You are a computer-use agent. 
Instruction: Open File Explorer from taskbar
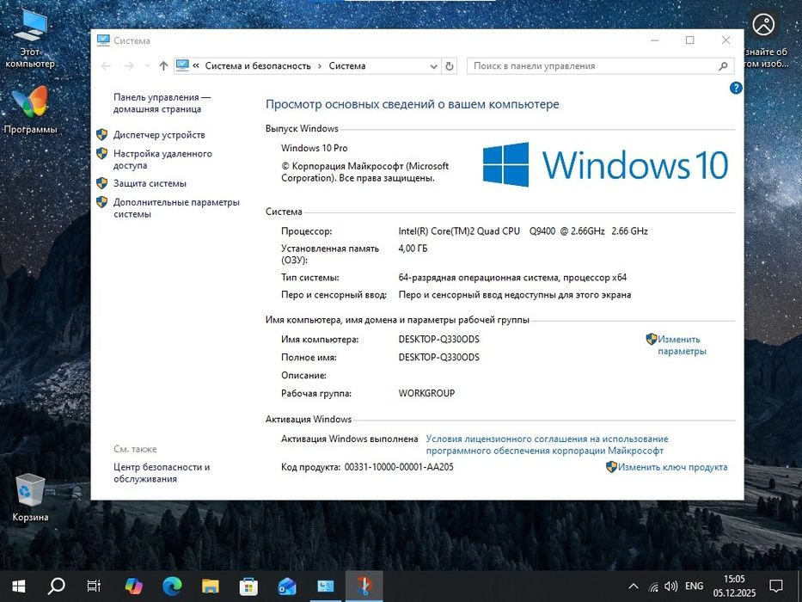pos(211,587)
